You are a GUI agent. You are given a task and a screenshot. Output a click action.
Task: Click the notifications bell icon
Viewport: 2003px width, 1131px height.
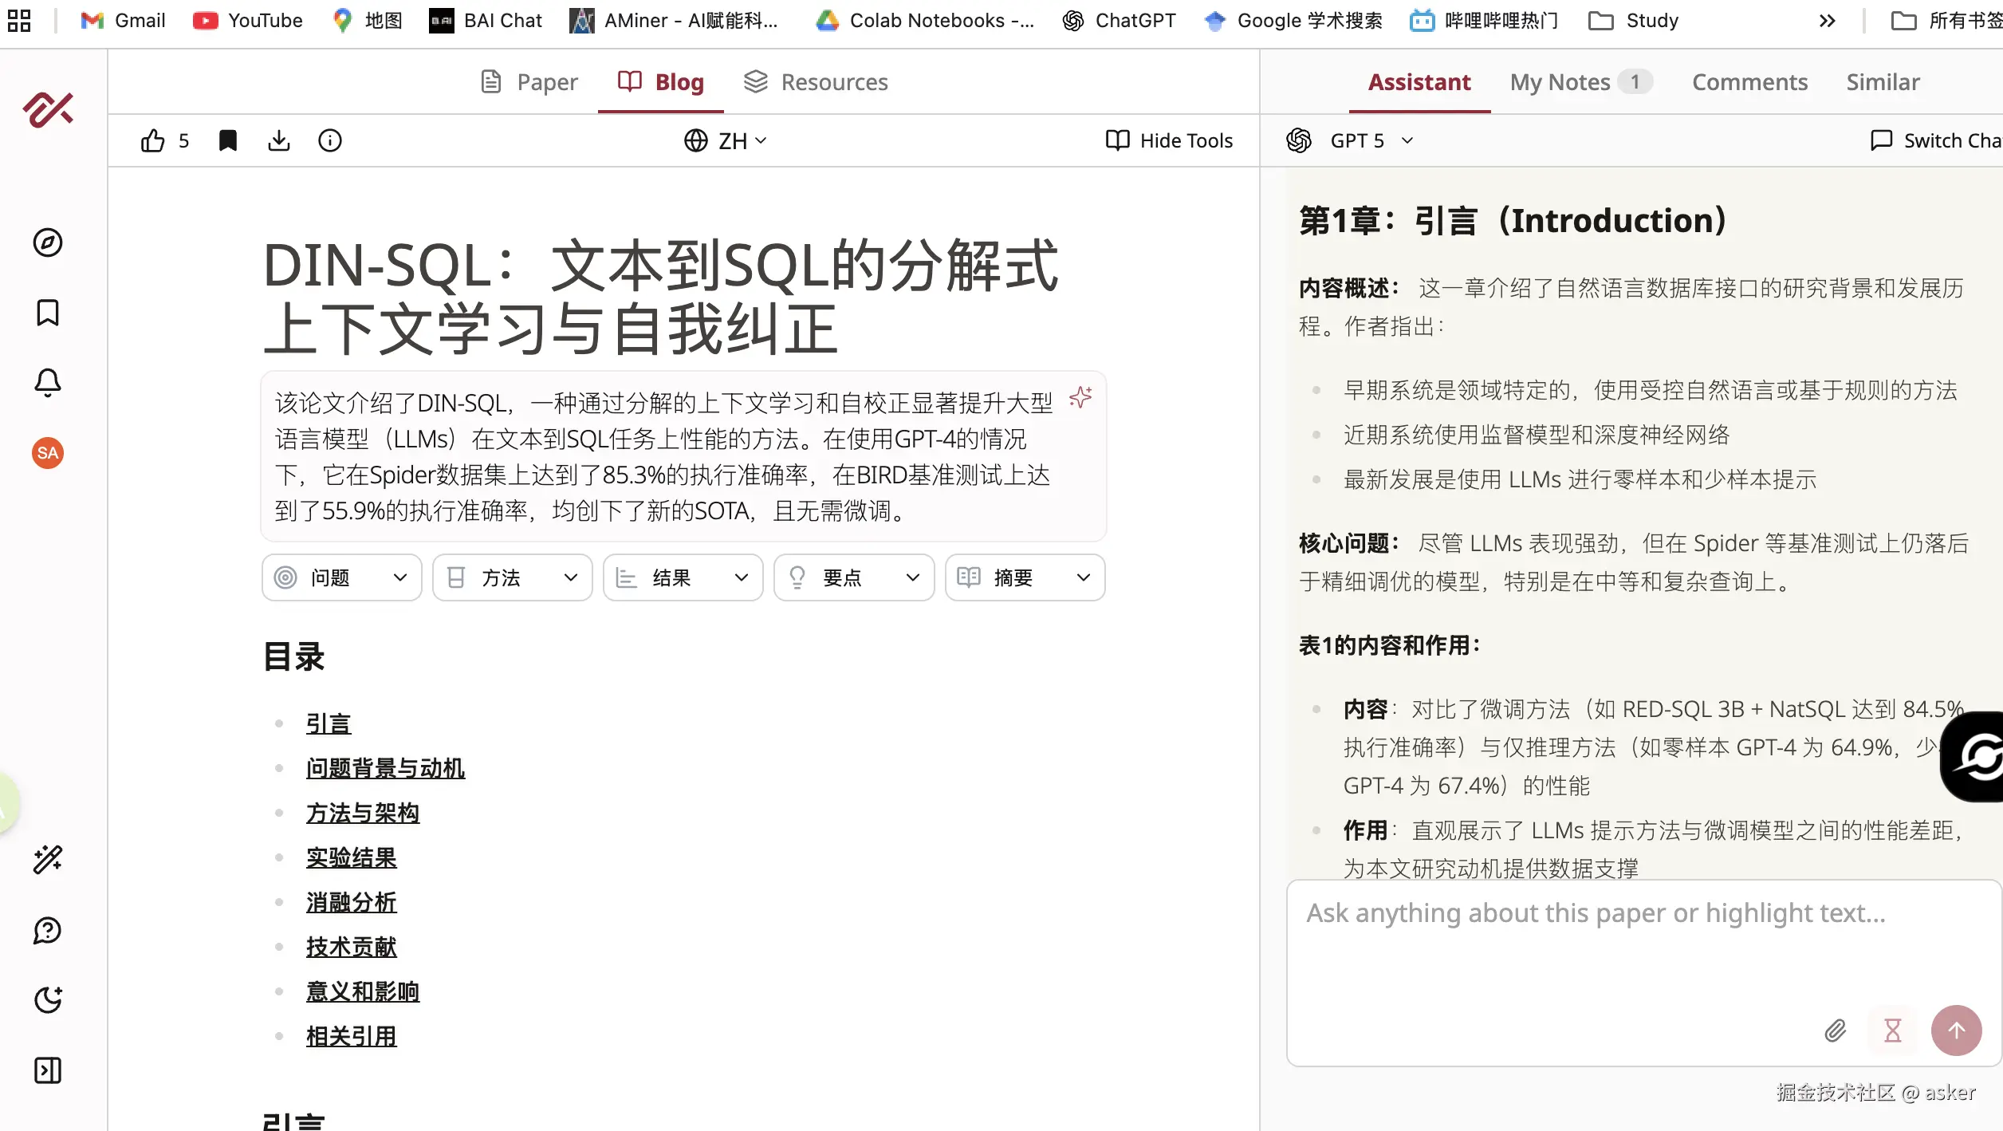(48, 383)
